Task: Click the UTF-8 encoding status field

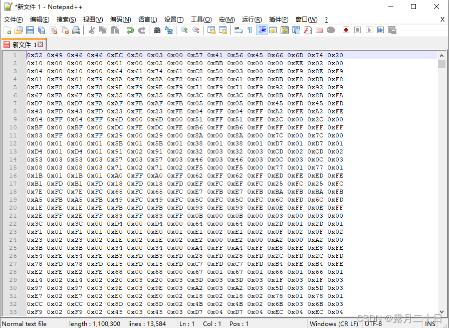Action: [373, 323]
